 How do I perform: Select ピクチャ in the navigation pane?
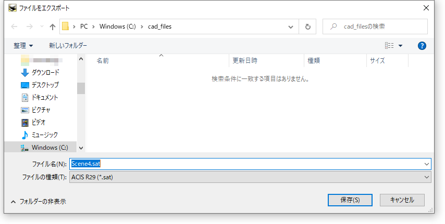pos(36,110)
